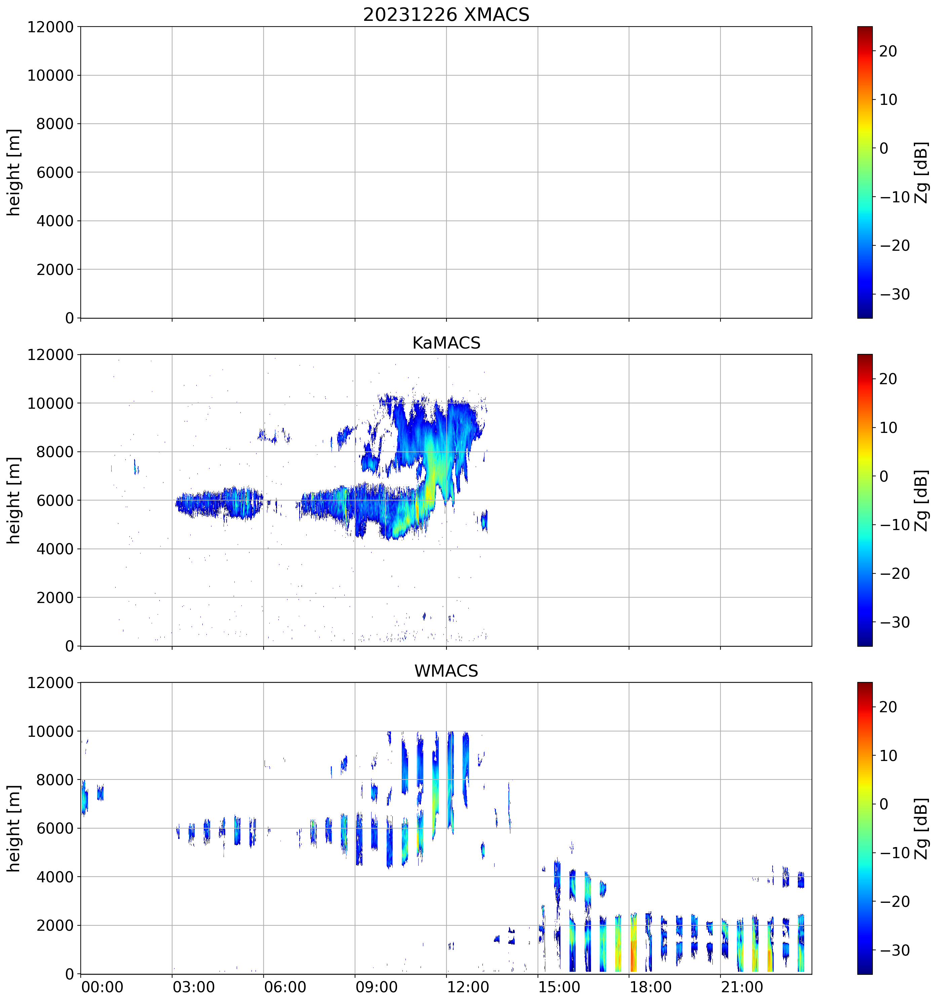Click the WMACS Zg [dB] colorbar label
Viewport: 937px width, 1002px height.
pos(921,828)
